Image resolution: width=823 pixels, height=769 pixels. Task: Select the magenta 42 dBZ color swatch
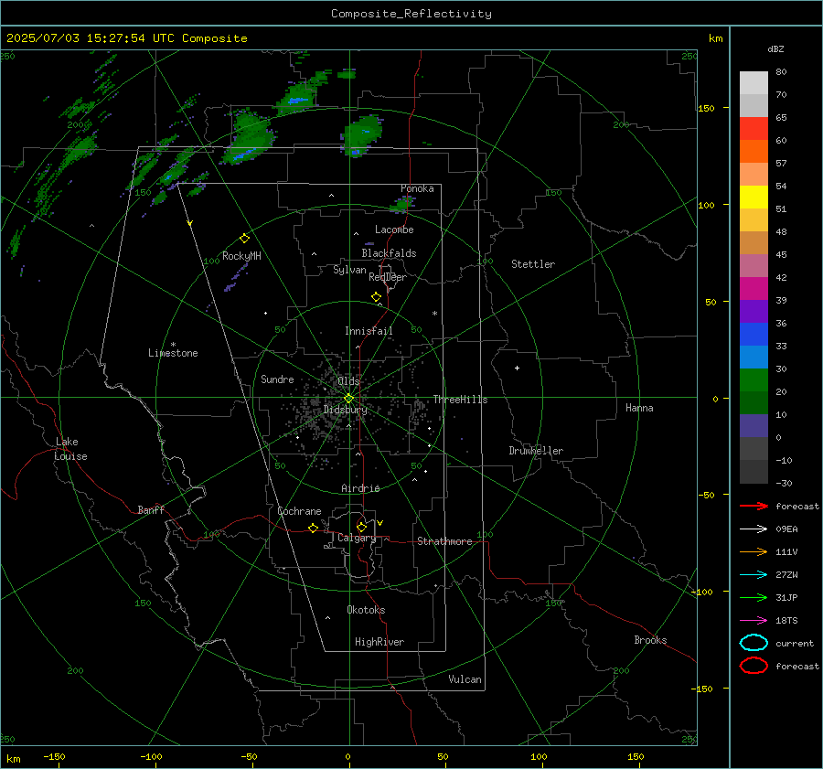754,288
